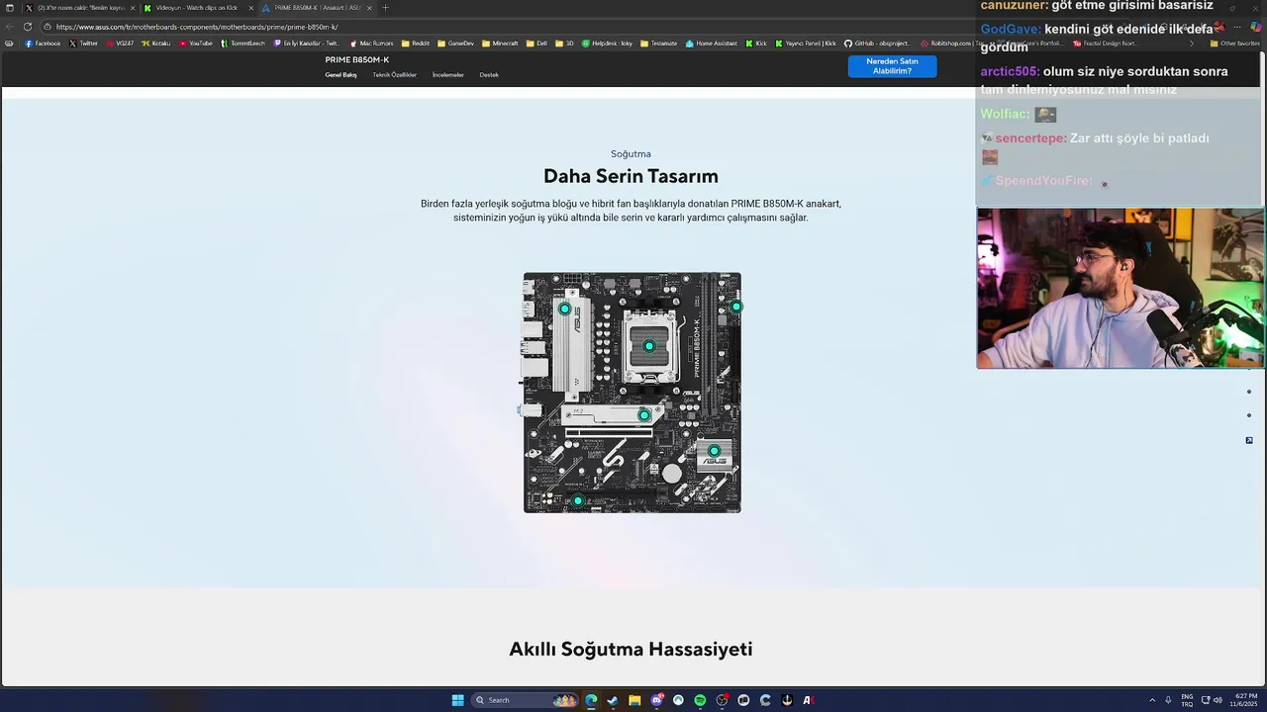Screen dimensions: 1267x712
Task: Open a new browser tab
Action: 386,8
